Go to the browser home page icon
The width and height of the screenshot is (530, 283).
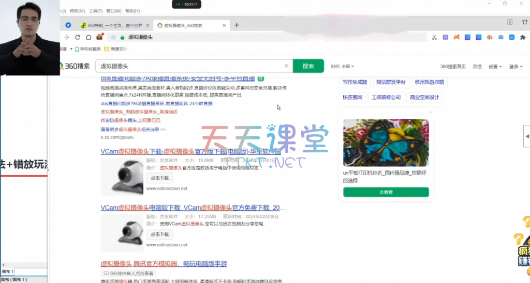(x=89, y=37)
